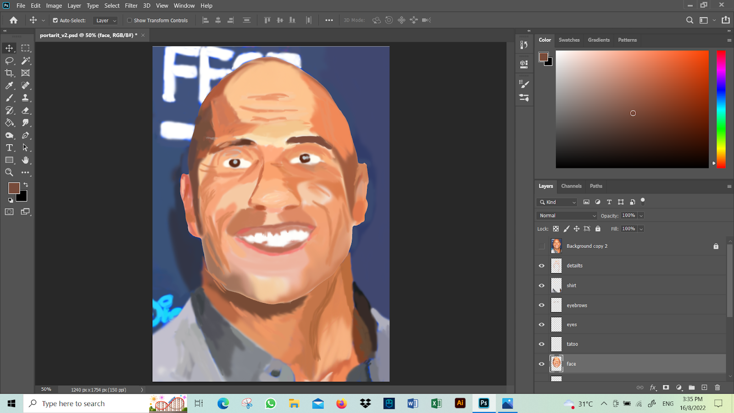This screenshot has height=413, width=734.
Task: Select the Crop tool
Action: point(9,73)
